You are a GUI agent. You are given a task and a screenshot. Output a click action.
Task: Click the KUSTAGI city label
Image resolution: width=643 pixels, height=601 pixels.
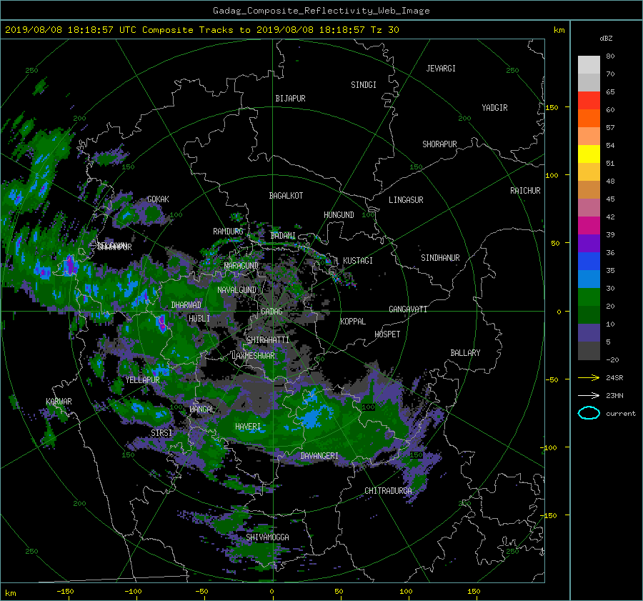[x=358, y=261]
